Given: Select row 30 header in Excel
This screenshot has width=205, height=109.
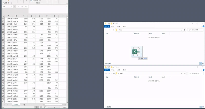Looking at the screenshot, I should 3,48.
